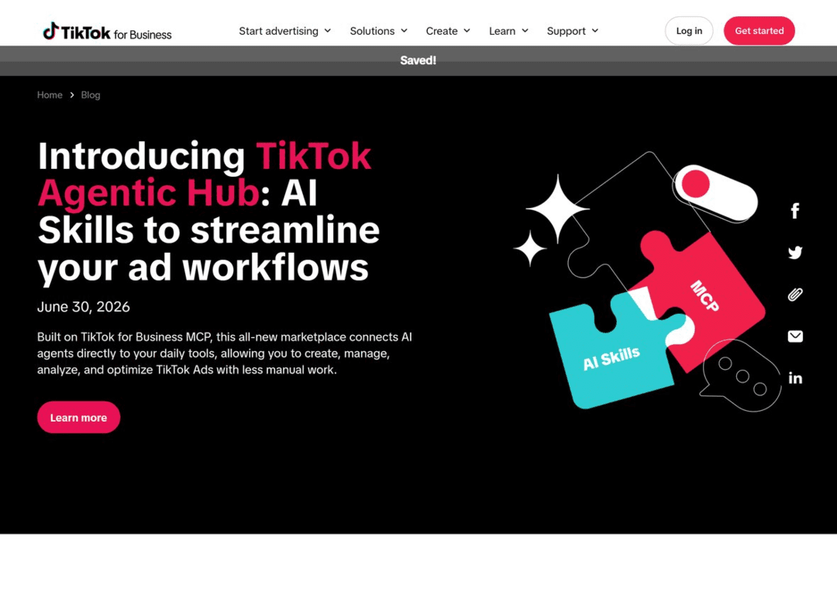The width and height of the screenshot is (837, 589).
Task: Expand Learn dropdown chevron
Action: click(525, 31)
